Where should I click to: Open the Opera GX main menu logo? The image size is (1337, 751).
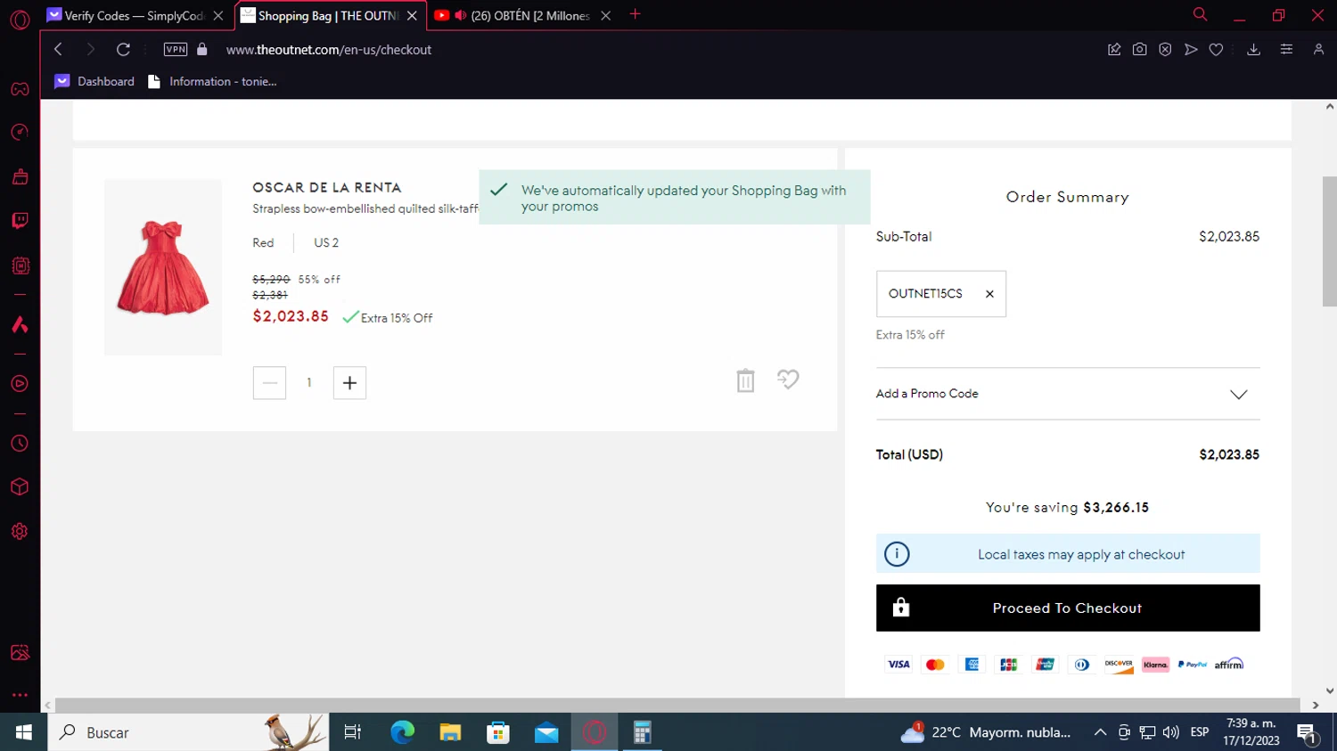(20, 19)
